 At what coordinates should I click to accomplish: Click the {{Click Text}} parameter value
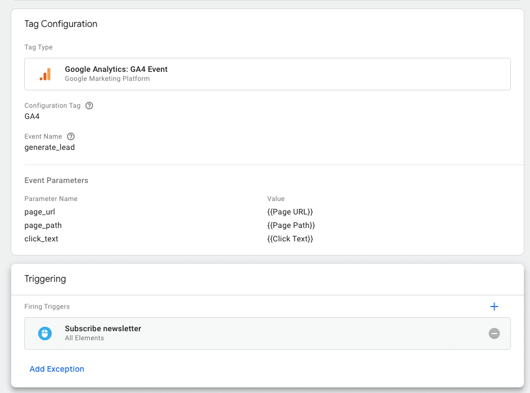tap(290, 239)
